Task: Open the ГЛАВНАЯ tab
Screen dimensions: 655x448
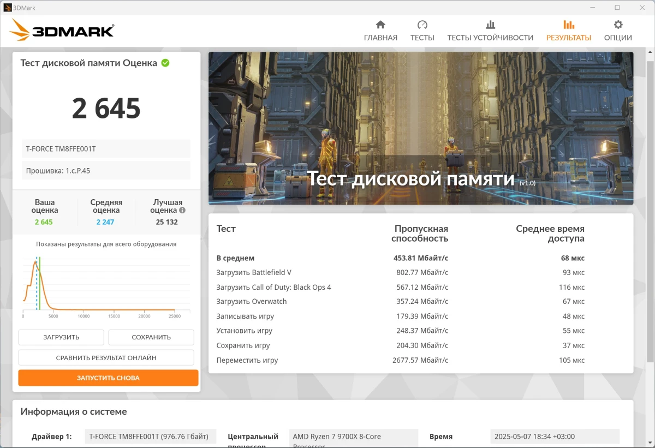Action: click(380, 38)
